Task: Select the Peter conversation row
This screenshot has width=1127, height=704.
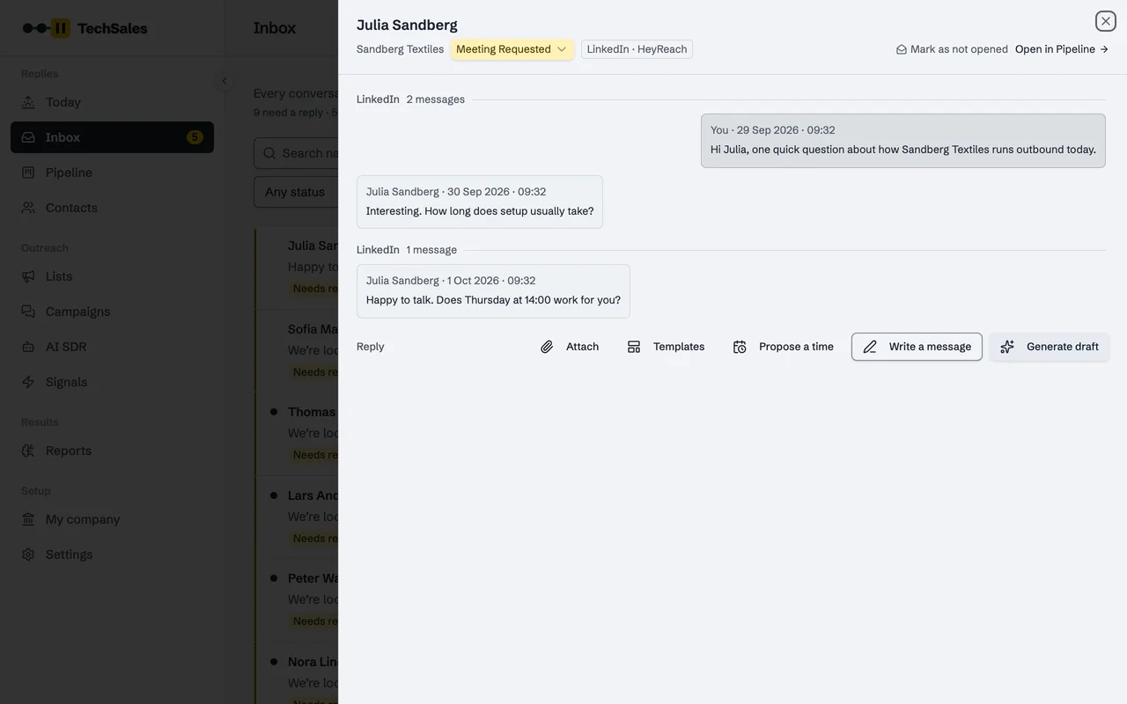Action: coord(297,599)
